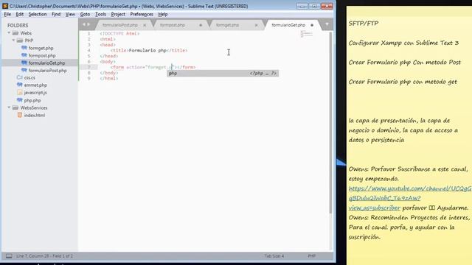Open css.cs in the sidebar
This screenshot has width=472, height=265.
point(29,78)
